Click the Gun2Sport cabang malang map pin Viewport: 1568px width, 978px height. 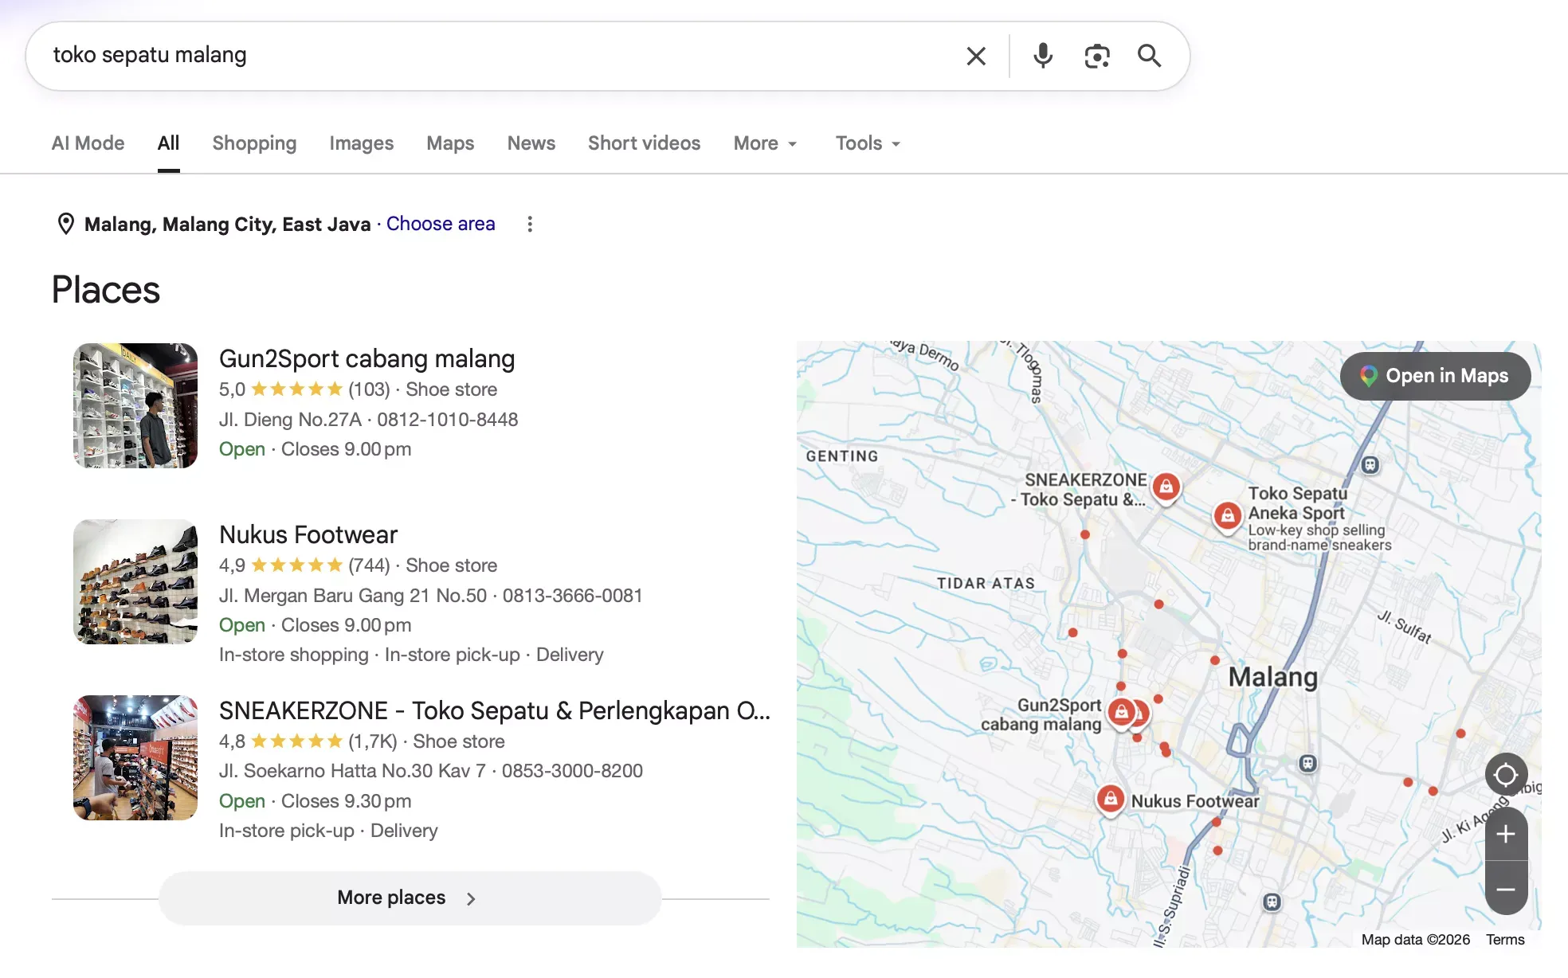click(x=1122, y=713)
